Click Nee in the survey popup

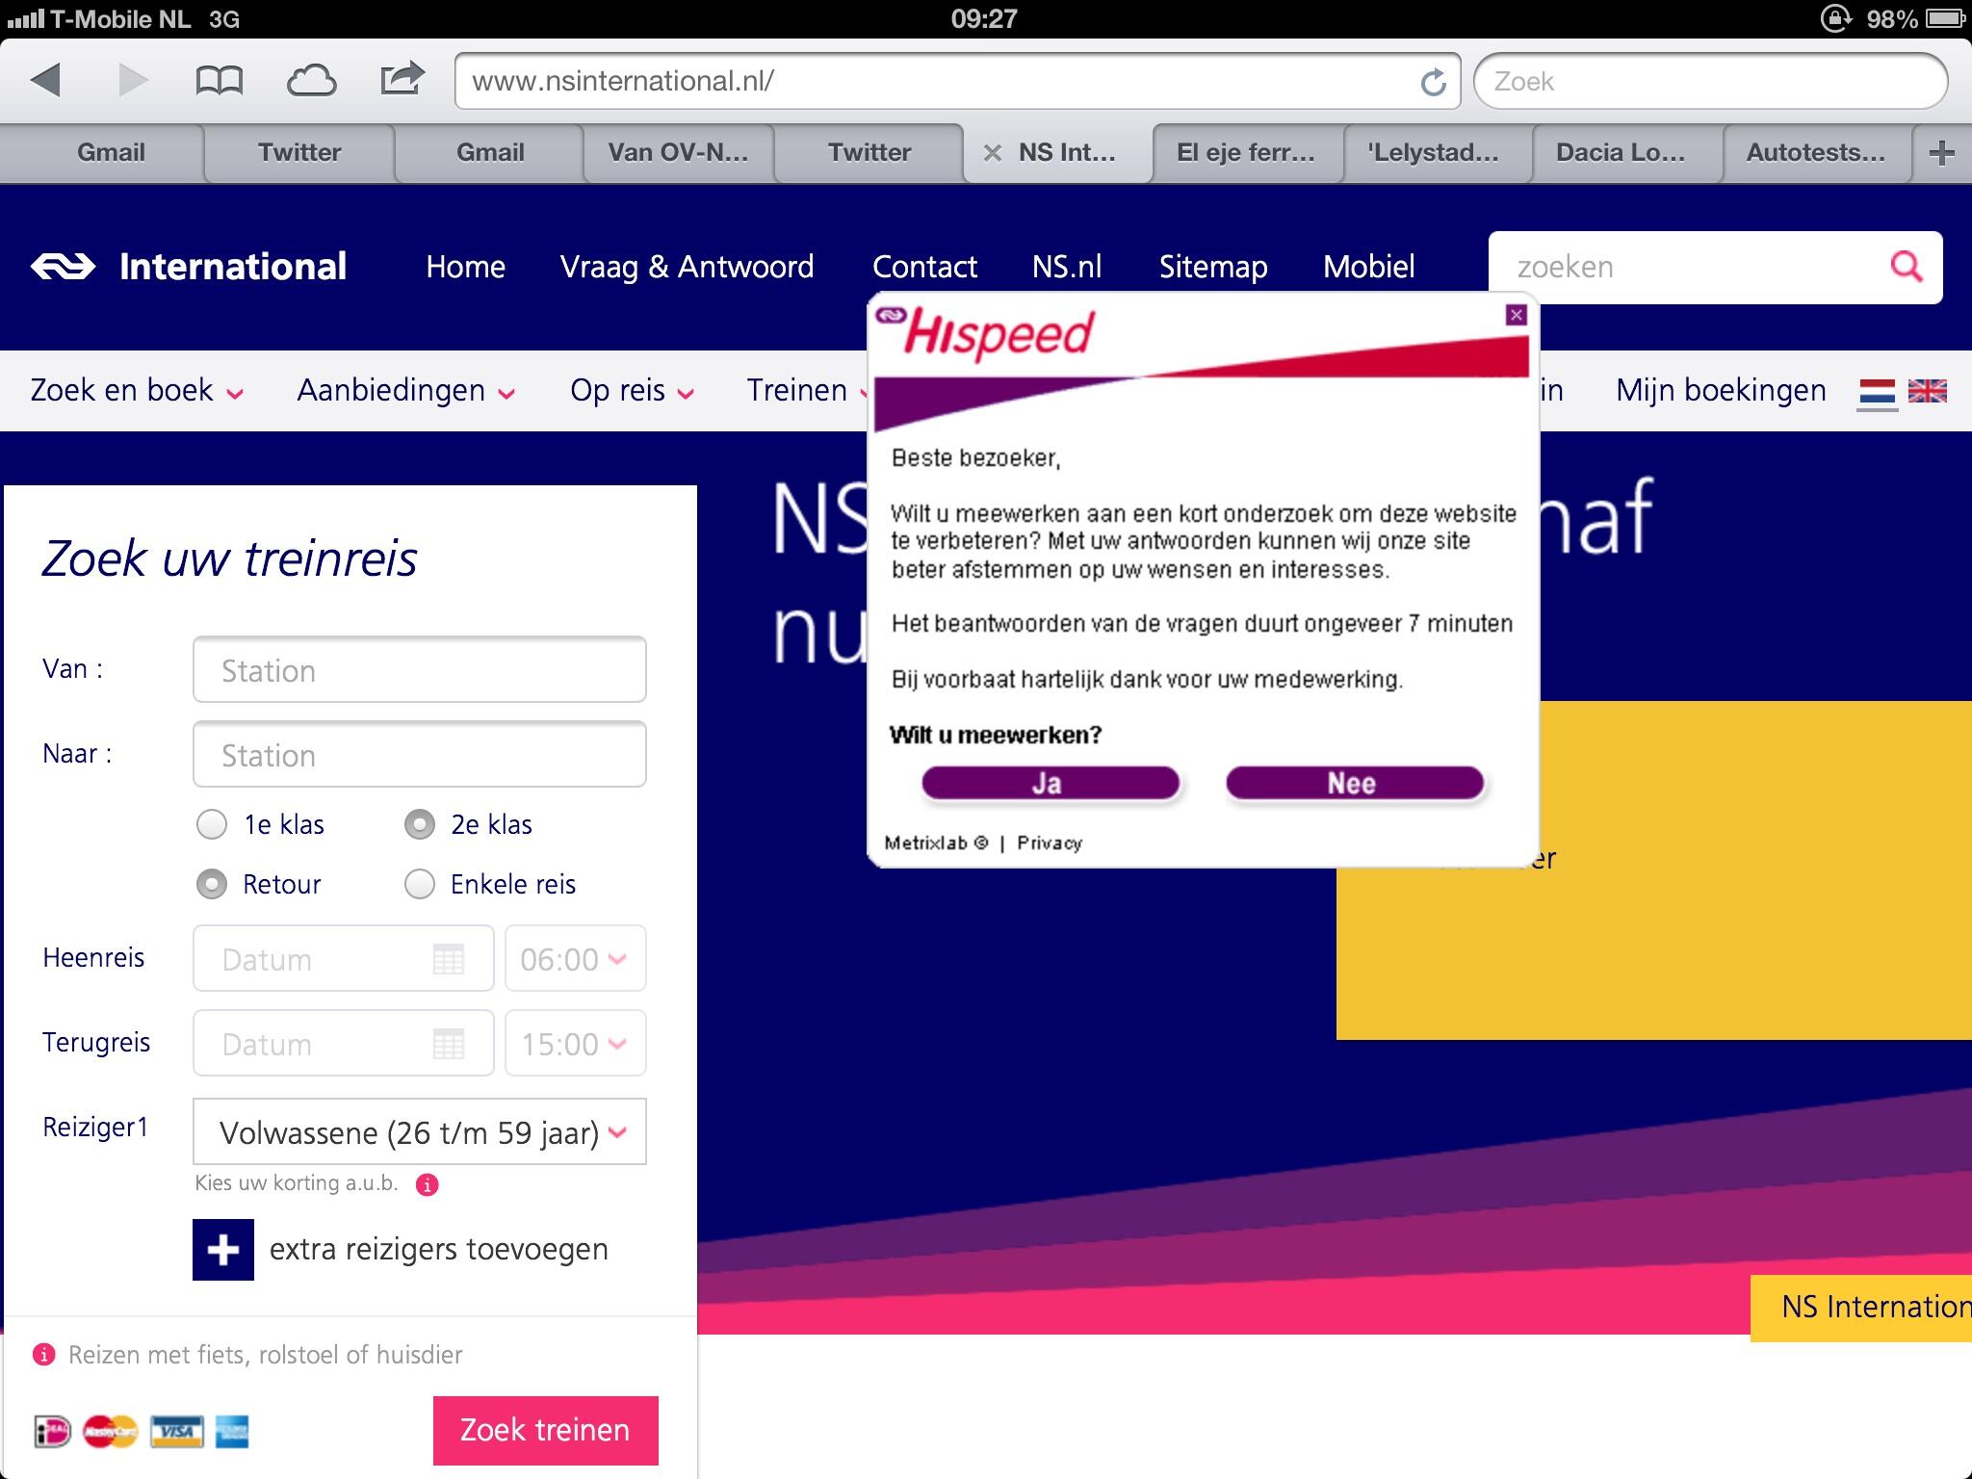(x=1354, y=783)
